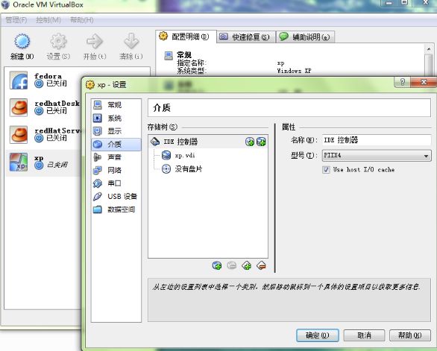Switch to 快速修复(S) tab
This screenshot has height=351, width=437.
246,37
